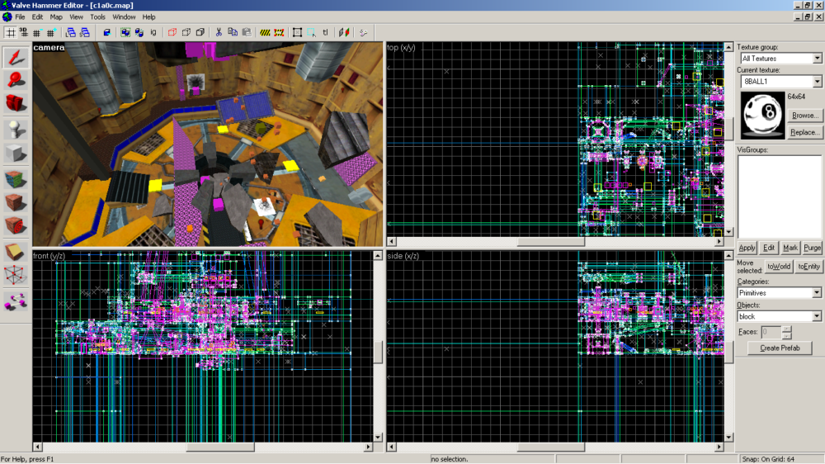Open the Map menu

pos(56,17)
